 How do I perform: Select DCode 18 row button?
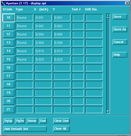(x=9, y=84)
